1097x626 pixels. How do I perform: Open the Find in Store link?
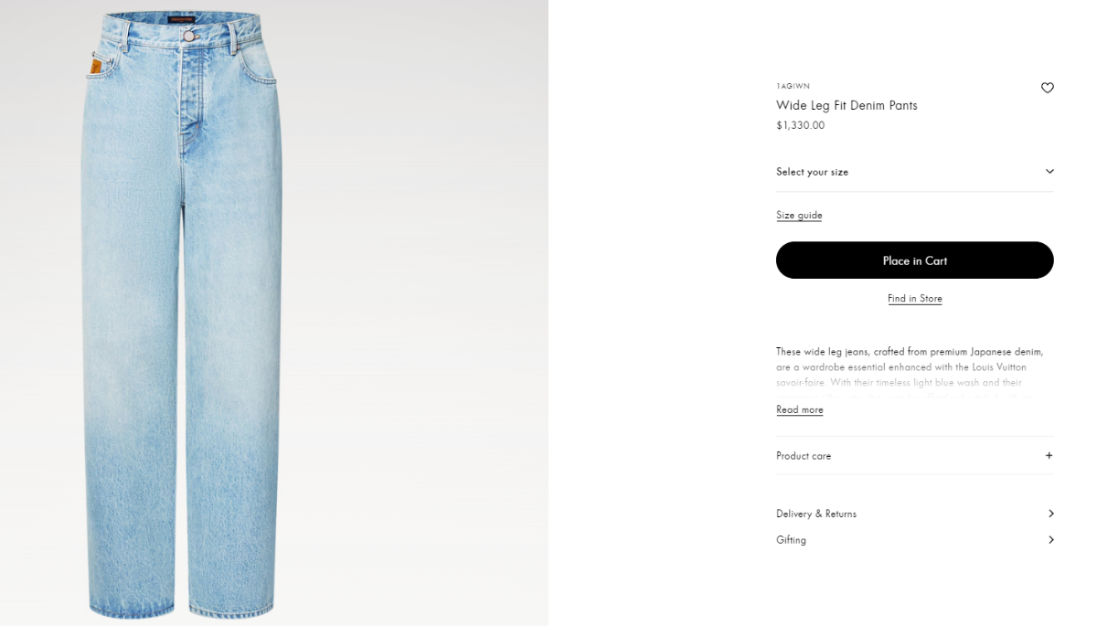click(914, 299)
